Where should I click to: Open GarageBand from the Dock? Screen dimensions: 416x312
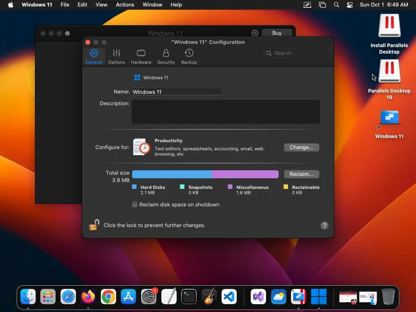[x=209, y=296]
